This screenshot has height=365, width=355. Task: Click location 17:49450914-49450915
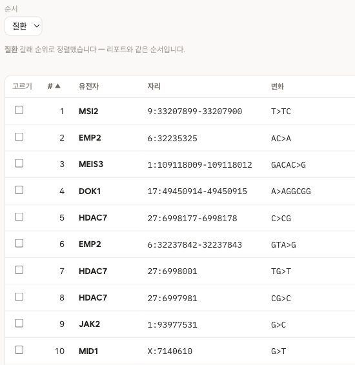(198, 192)
